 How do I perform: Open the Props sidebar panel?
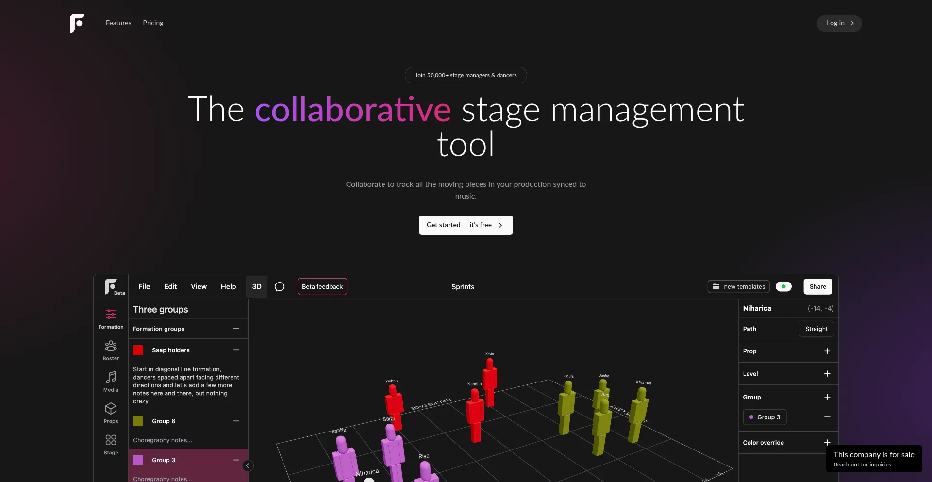[x=111, y=414]
